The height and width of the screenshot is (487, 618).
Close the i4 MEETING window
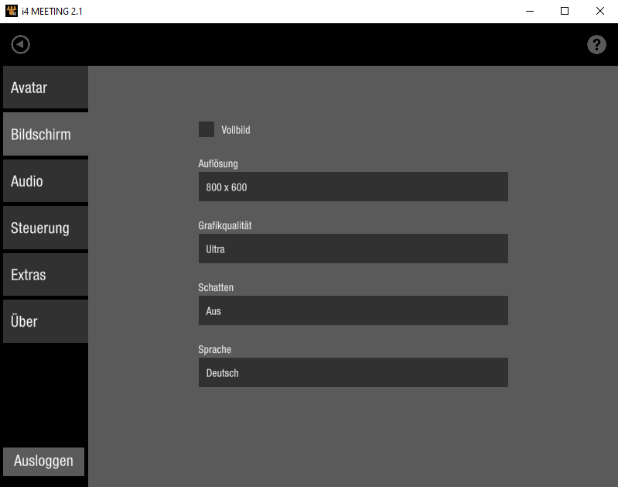pos(600,11)
